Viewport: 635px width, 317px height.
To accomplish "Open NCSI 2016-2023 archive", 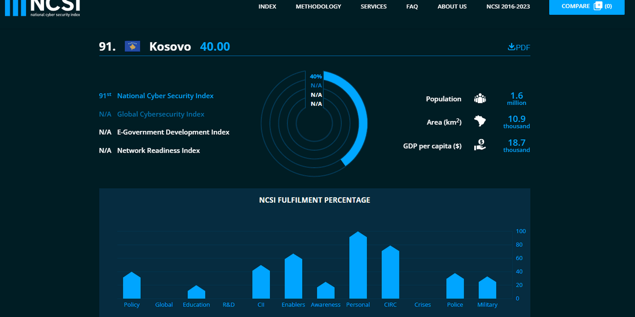I will (x=508, y=7).
